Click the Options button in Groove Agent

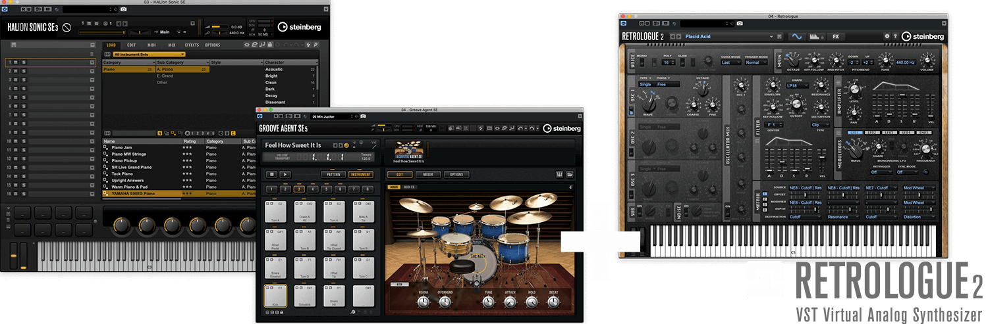tap(456, 174)
